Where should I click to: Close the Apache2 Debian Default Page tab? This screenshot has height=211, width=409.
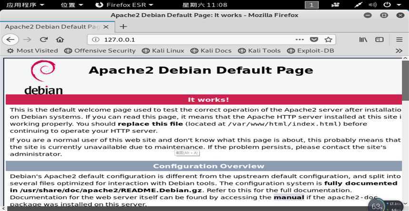[x=106, y=27]
